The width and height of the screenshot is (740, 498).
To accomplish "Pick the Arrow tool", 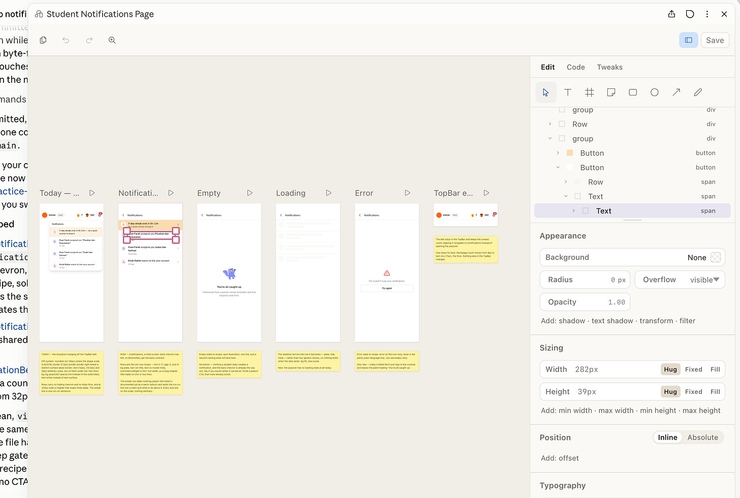I will (676, 92).
